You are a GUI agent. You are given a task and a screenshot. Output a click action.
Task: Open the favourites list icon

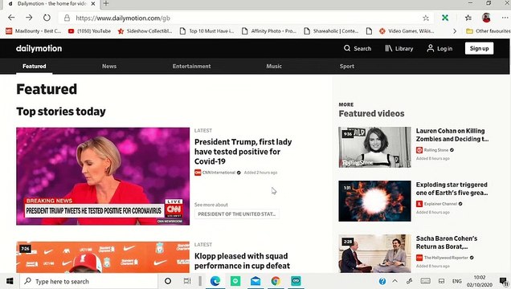point(468,18)
